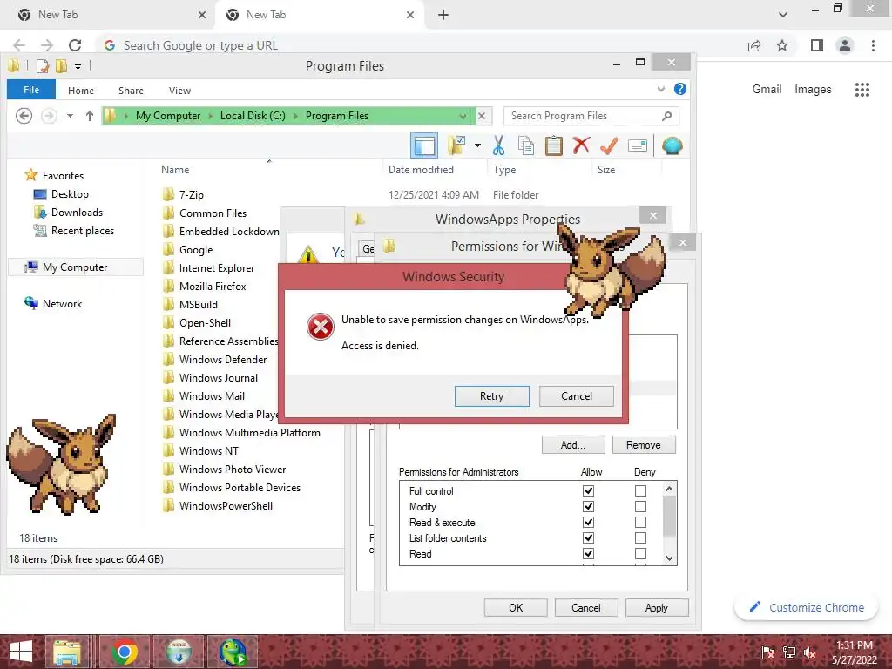Viewport: 892px width, 669px height.
Task: Click the Rename icon in Explorer toolbar
Action: (637, 145)
